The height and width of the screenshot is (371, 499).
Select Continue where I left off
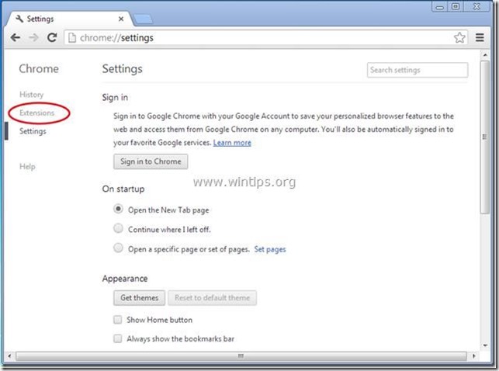118,228
